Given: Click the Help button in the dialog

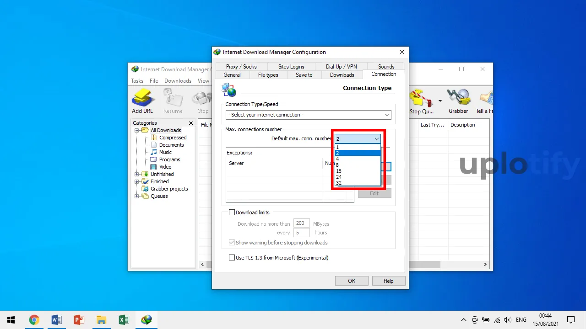Looking at the screenshot, I should [x=389, y=281].
